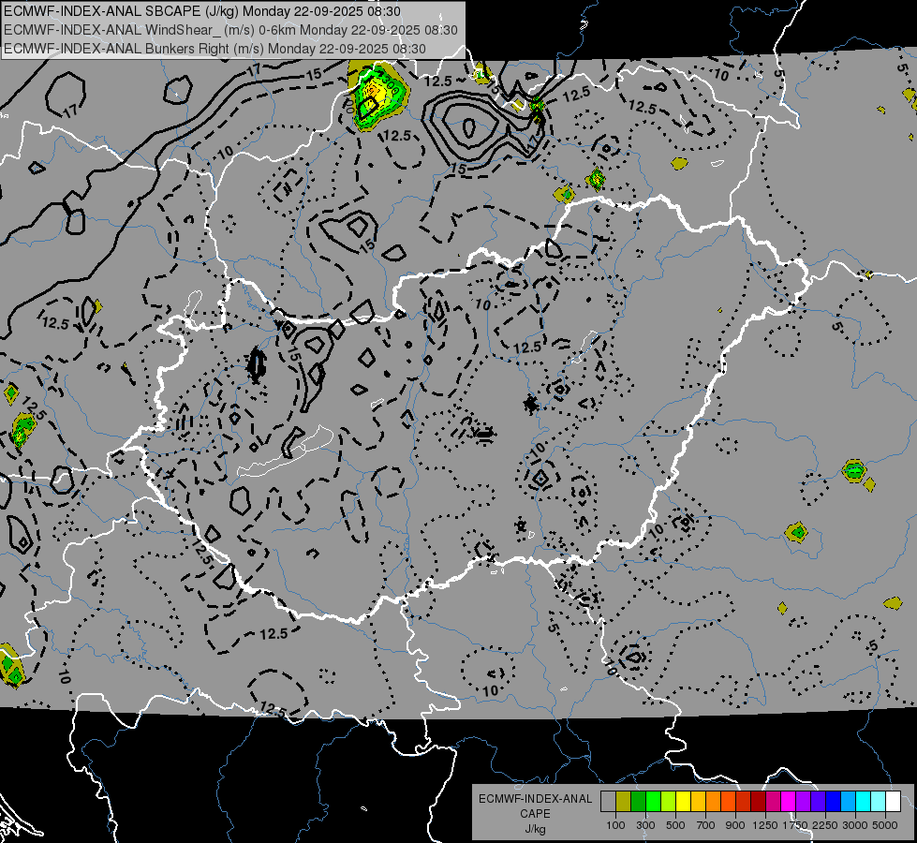Click the SBCAPE (J/kg) title line
Screen dimensions: 917x843
pos(202,11)
